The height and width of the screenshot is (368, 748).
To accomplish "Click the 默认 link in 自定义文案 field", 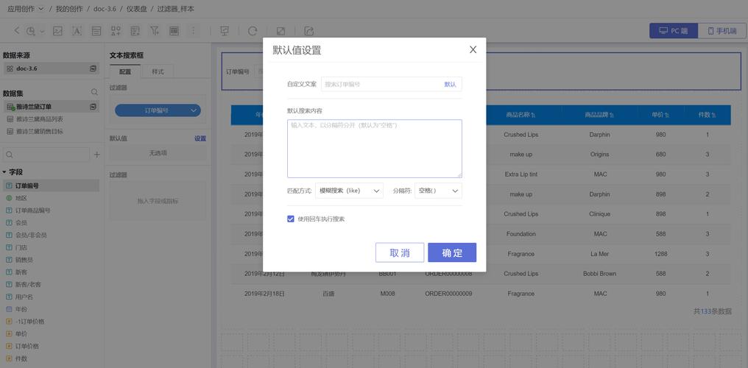I will pos(450,85).
